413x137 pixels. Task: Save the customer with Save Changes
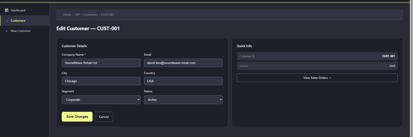(77, 117)
